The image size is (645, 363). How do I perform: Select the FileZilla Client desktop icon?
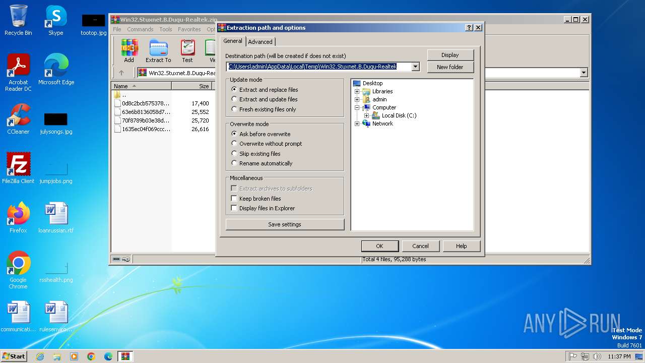[x=18, y=168]
